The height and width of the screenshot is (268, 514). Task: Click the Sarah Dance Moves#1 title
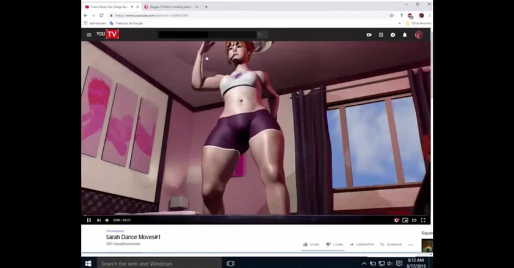pos(133,237)
